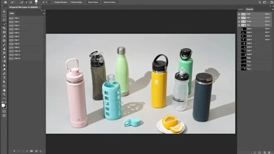Select Path 1 in Paths panel
The image size is (274, 154).
tap(26, 18)
